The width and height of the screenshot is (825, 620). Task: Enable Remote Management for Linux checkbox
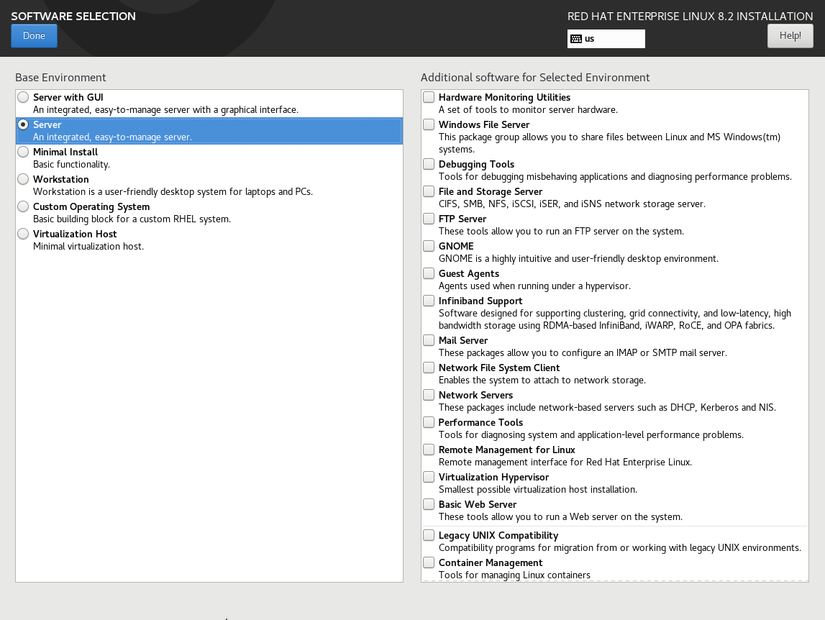(x=429, y=450)
